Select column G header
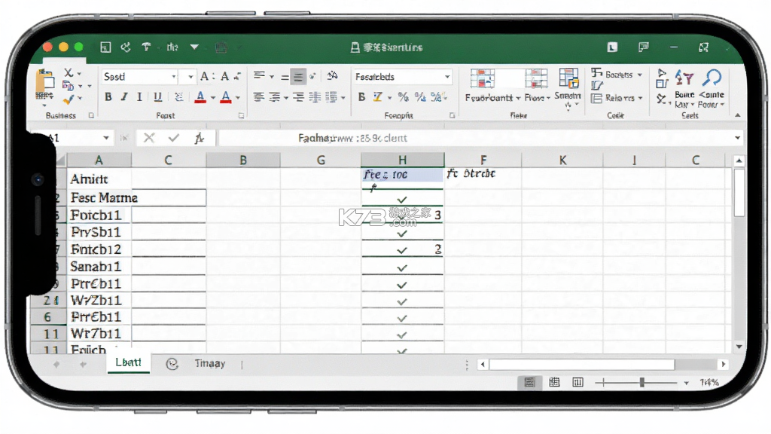 point(321,160)
